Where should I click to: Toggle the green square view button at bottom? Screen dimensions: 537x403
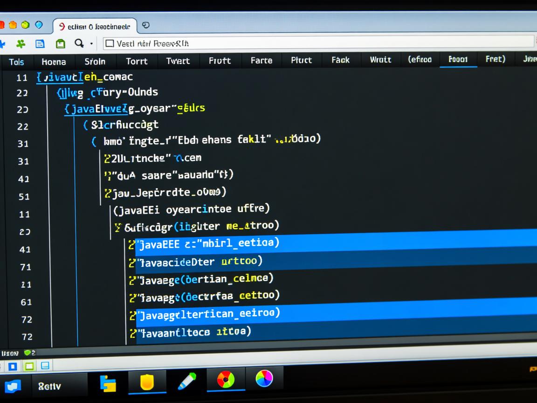click(x=29, y=366)
